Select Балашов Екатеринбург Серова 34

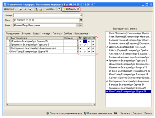coord(128,85)
